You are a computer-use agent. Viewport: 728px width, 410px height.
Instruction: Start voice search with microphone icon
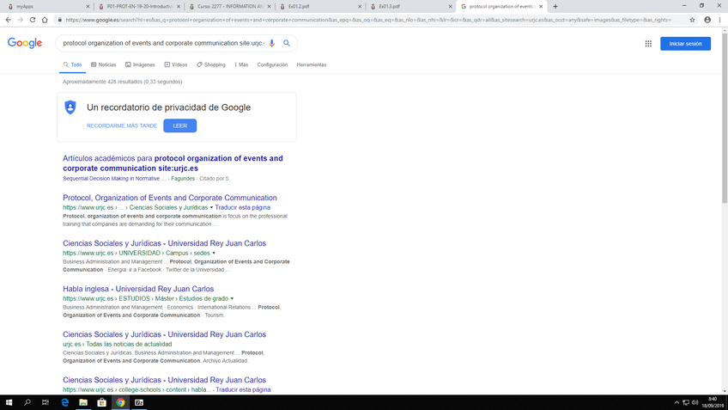pyautogui.click(x=272, y=43)
